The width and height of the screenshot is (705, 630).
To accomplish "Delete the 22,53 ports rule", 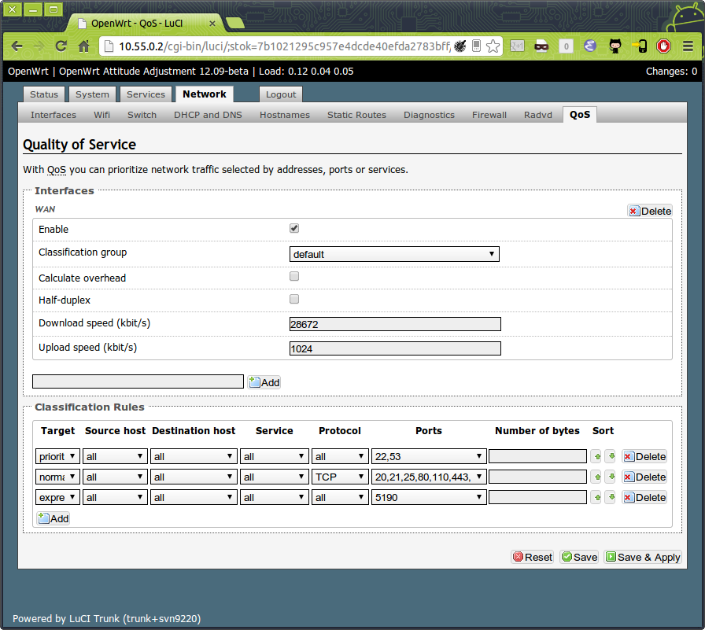I will [x=644, y=456].
